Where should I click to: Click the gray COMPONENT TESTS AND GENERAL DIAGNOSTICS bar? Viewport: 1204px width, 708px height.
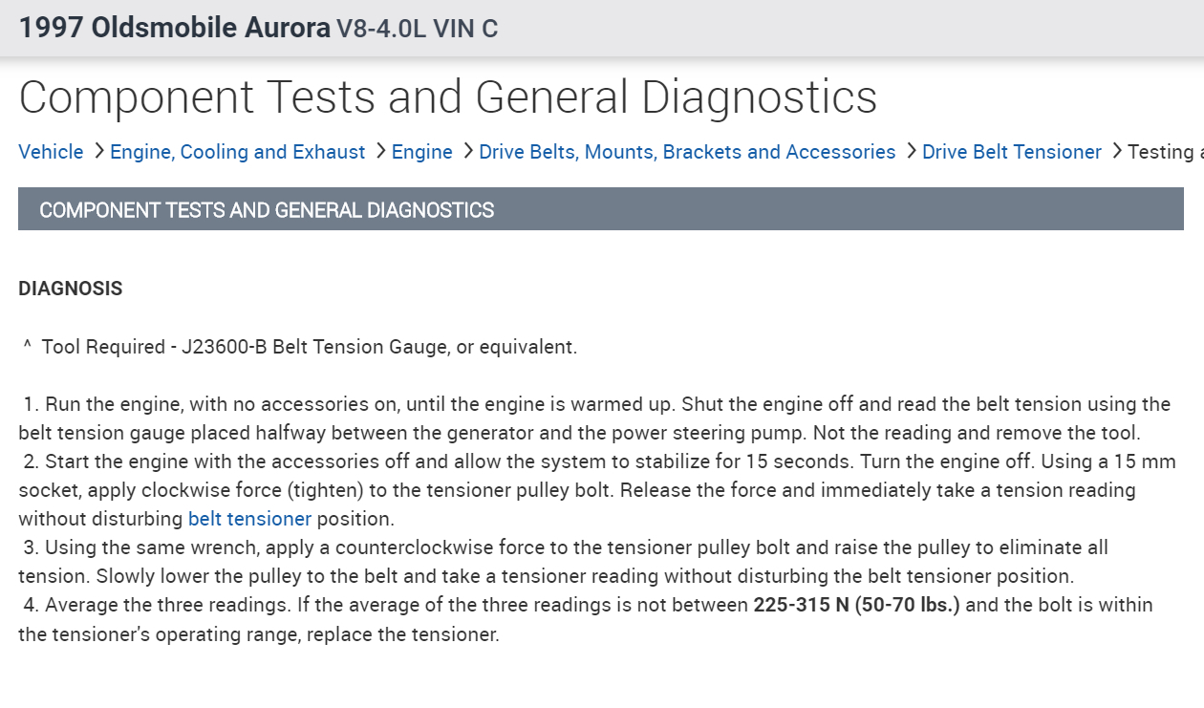(600, 209)
